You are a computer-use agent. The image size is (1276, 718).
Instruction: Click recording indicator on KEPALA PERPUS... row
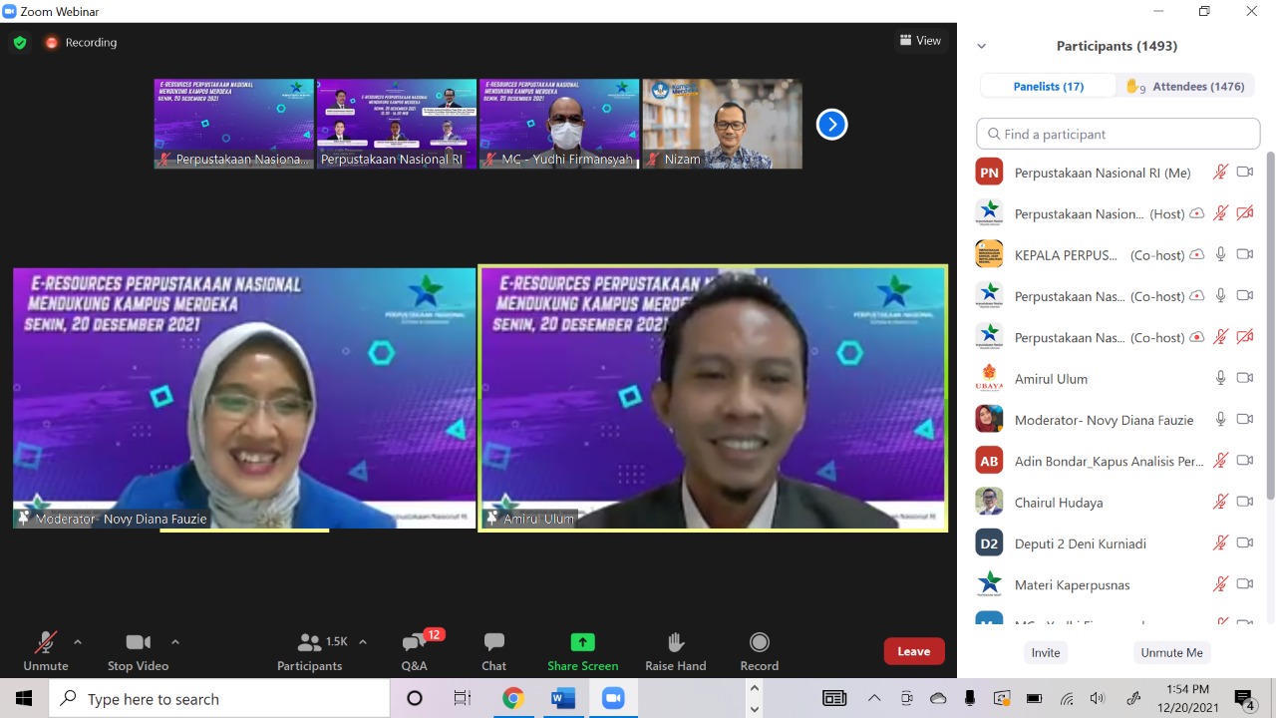tap(1197, 254)
